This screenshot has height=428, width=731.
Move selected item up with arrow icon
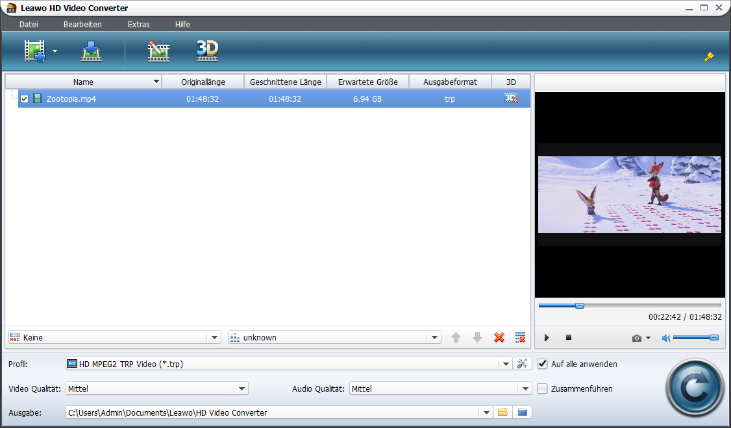456,337
